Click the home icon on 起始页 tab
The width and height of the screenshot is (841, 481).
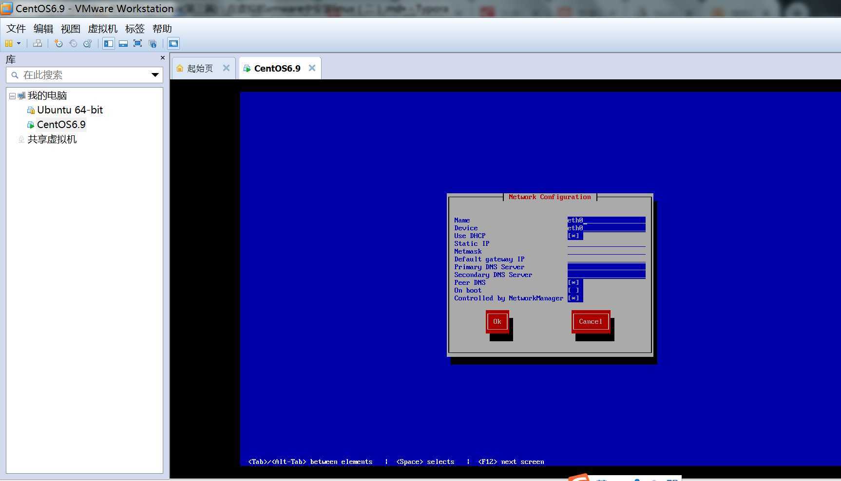180,68
